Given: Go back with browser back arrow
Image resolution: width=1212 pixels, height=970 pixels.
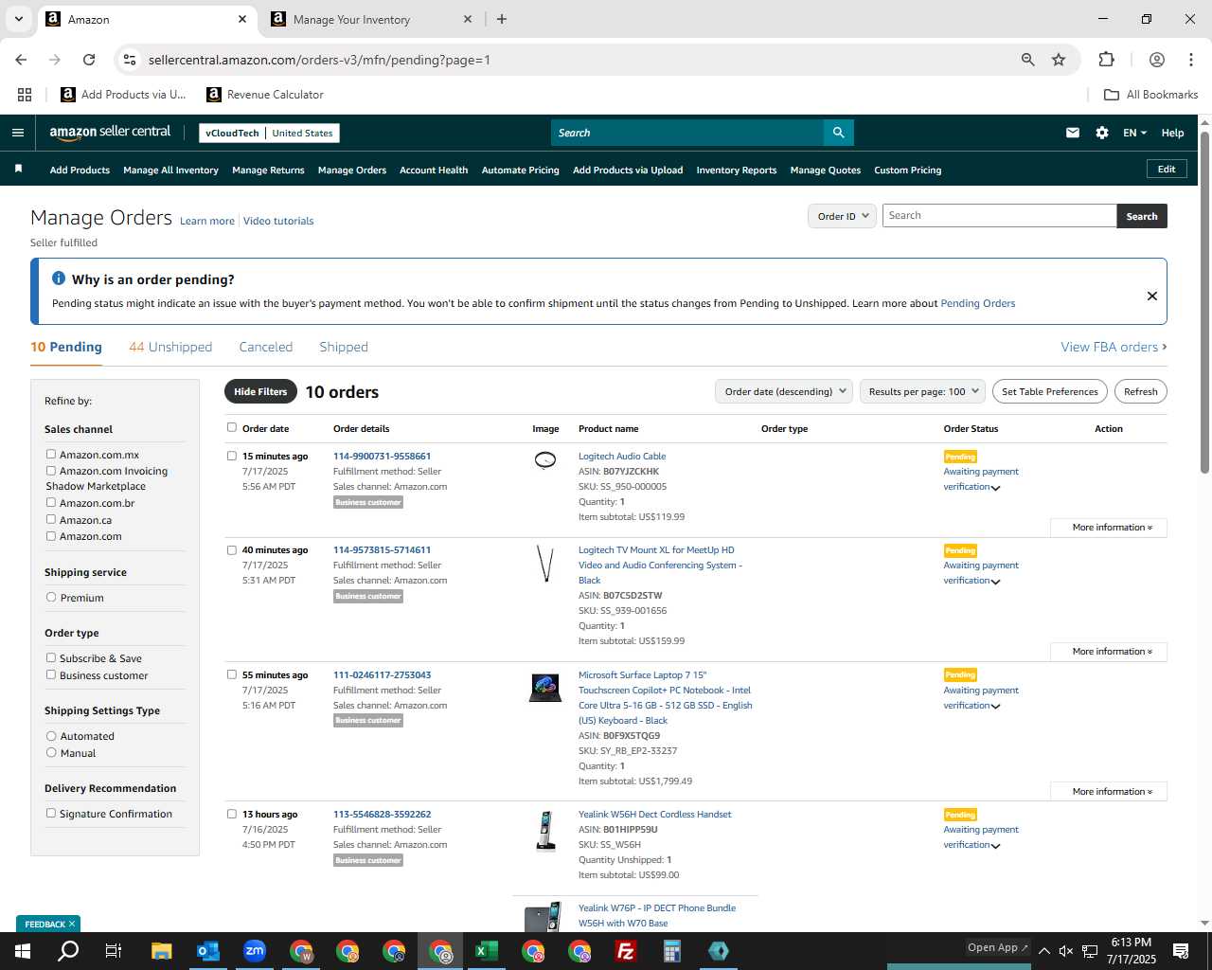Looking at the screenshot, I should (21, 60).
